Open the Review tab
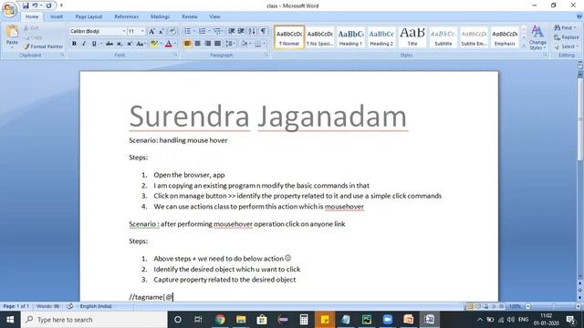 tap(190, 16)
